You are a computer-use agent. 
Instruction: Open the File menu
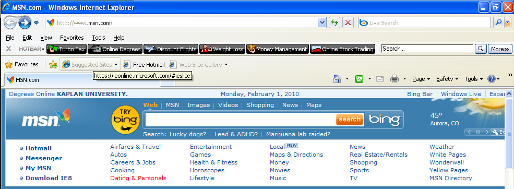[10, 38]
